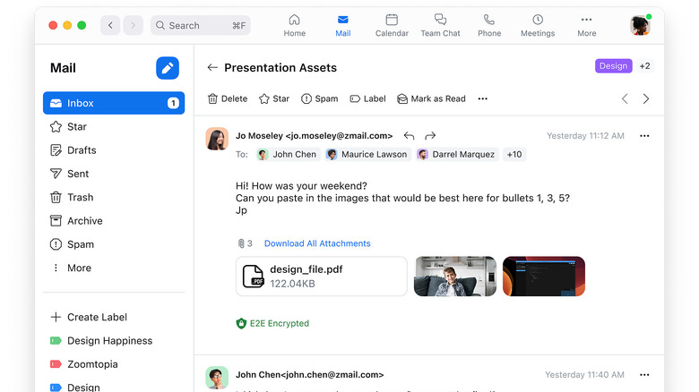Image resolution: width=699 pixels, height=392 pixels.
Task: Expand More folders in the sidebar
Action: click(79, 268)
